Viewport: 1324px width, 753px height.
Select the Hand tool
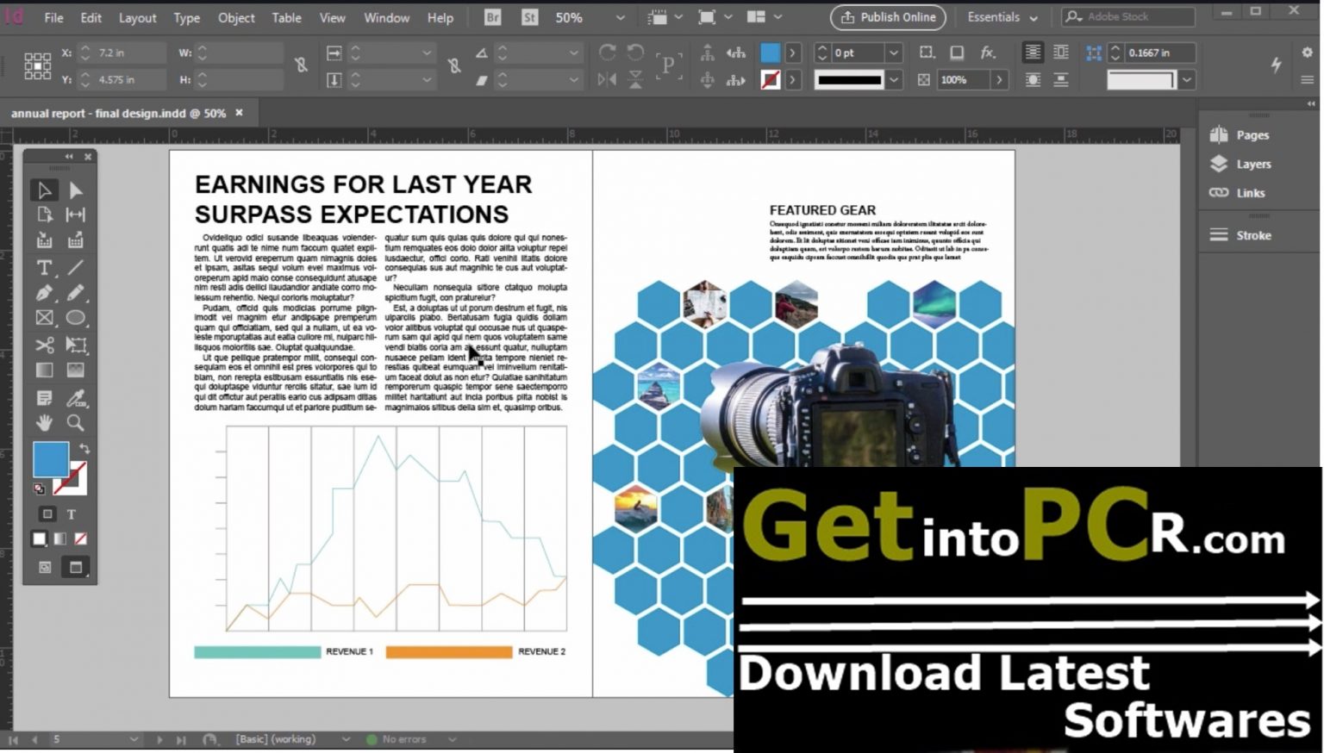pyautogui.click(x=44, y=423)
